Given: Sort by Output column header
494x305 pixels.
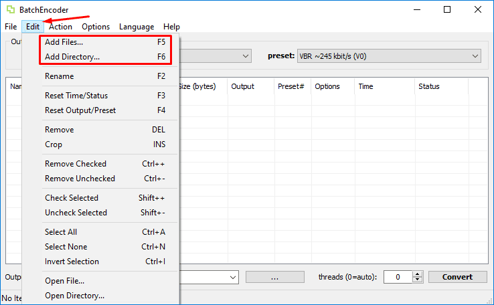Looking at the screenshot, I should tap(251, 86).
